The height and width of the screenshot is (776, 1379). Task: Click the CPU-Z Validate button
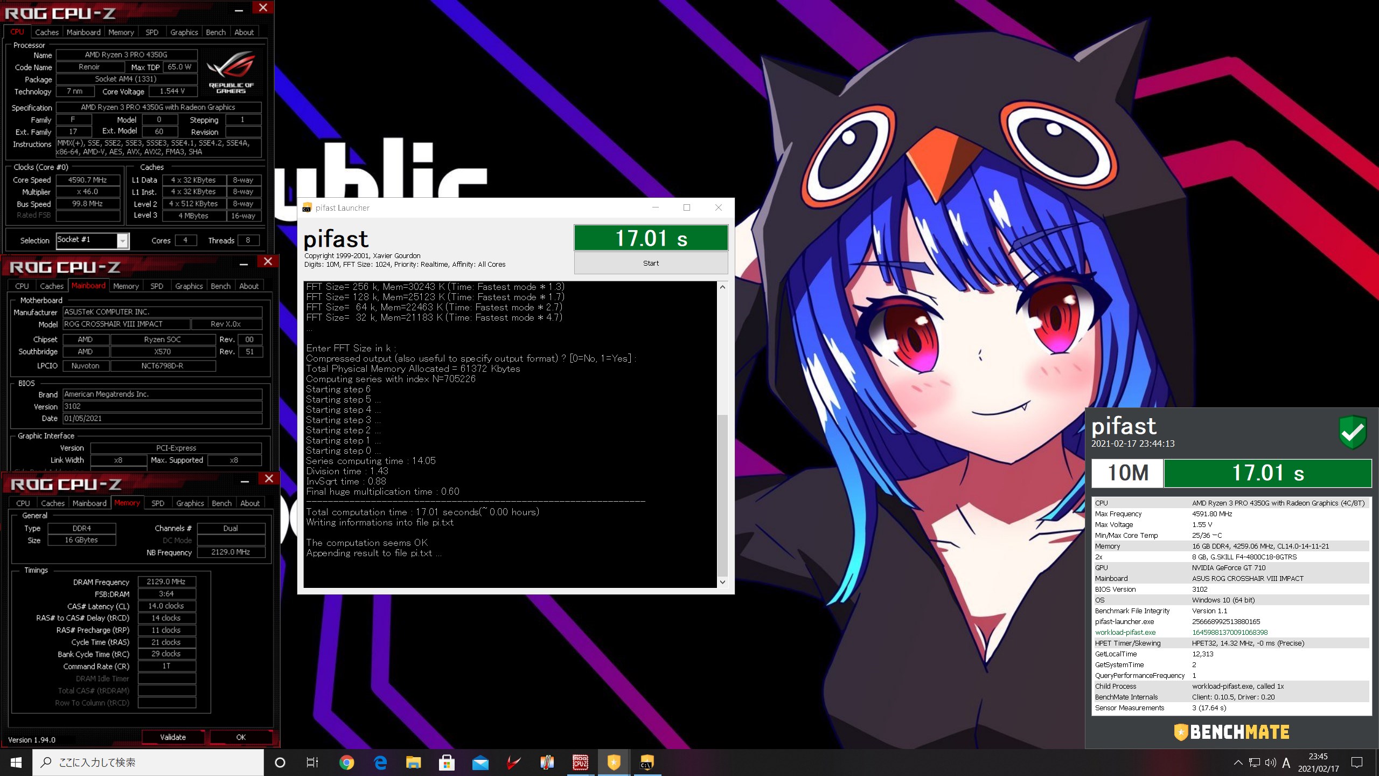point(173,737)
